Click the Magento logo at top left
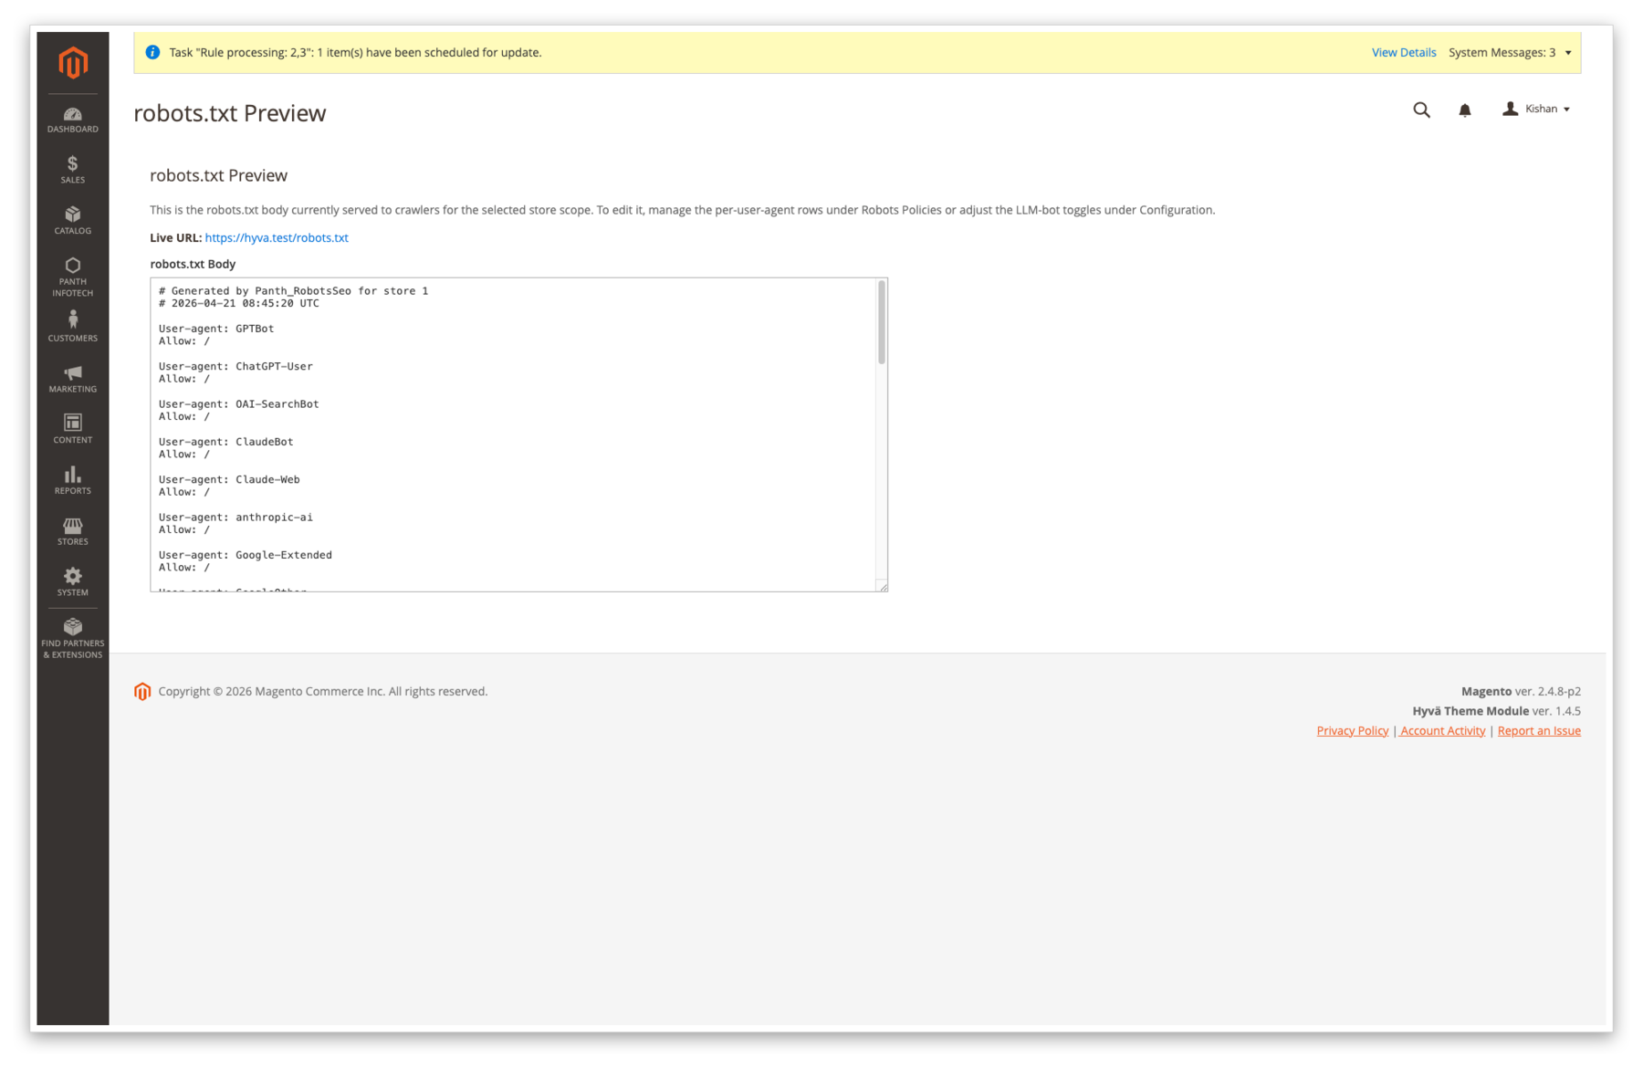This screenshot has width=1643, height=1067. pos(72,62)
